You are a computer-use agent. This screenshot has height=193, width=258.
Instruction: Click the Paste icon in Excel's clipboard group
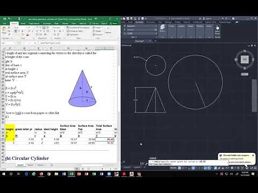coord(4,31)
